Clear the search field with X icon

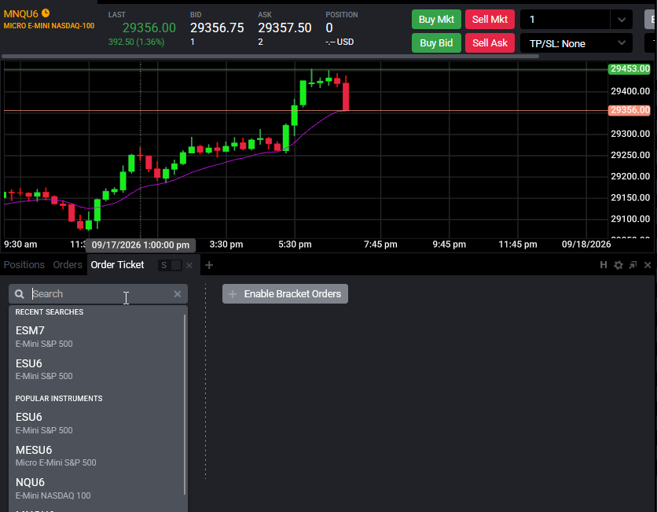[178, 294]
